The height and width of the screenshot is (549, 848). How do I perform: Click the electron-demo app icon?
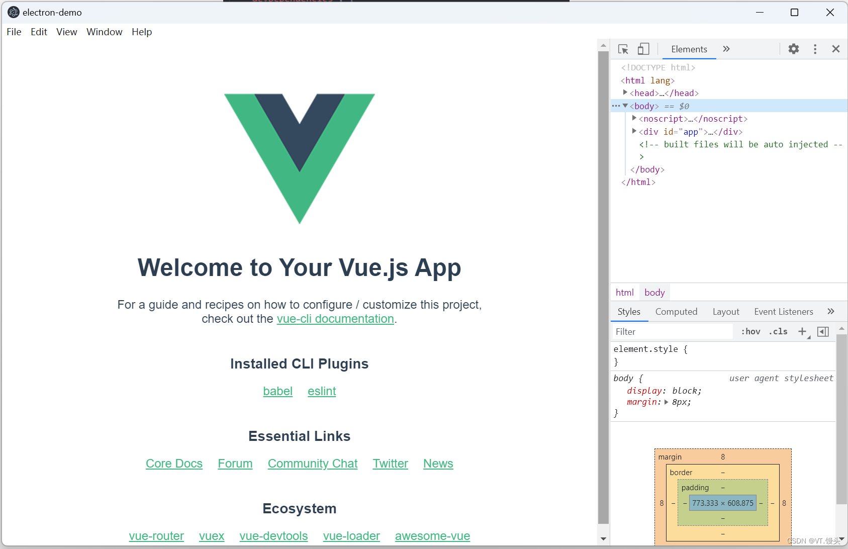14,12
